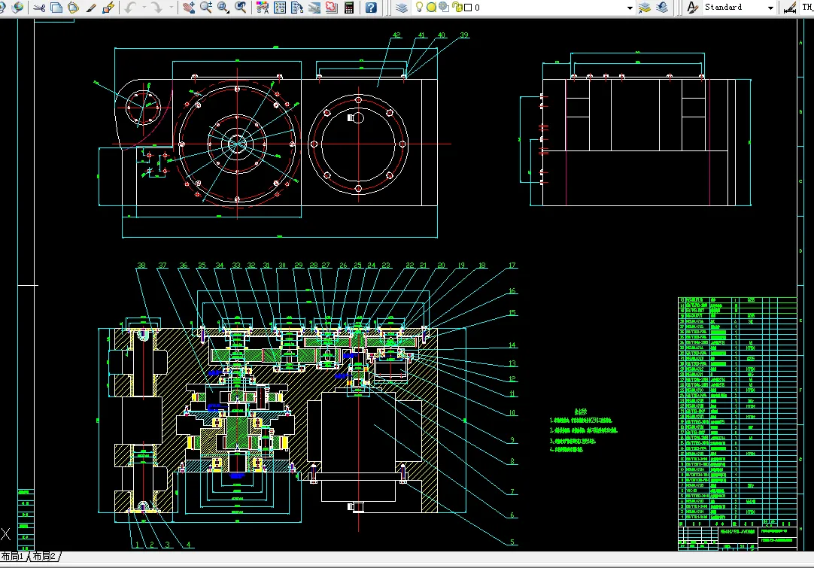
Task: Click the Zoom Realtime magnifier icon
Action: [206, 8]
